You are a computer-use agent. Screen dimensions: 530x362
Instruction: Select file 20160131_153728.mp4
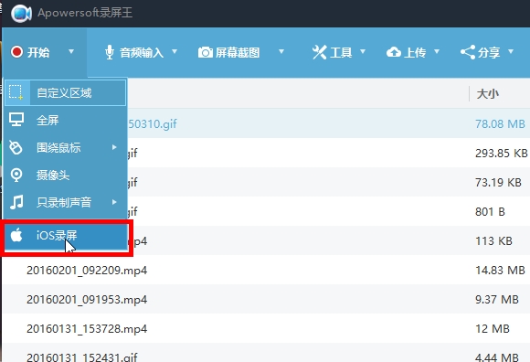[87, 328]
